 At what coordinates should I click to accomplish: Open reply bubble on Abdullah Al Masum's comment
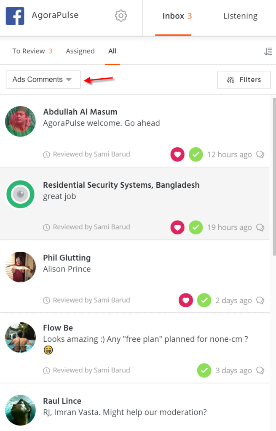(260, 154)
